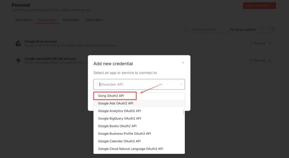Viewport: 289px width, 158px height.
Task: Select Google BigQuery OAuth2 API
Action: (x=120, y=118)
